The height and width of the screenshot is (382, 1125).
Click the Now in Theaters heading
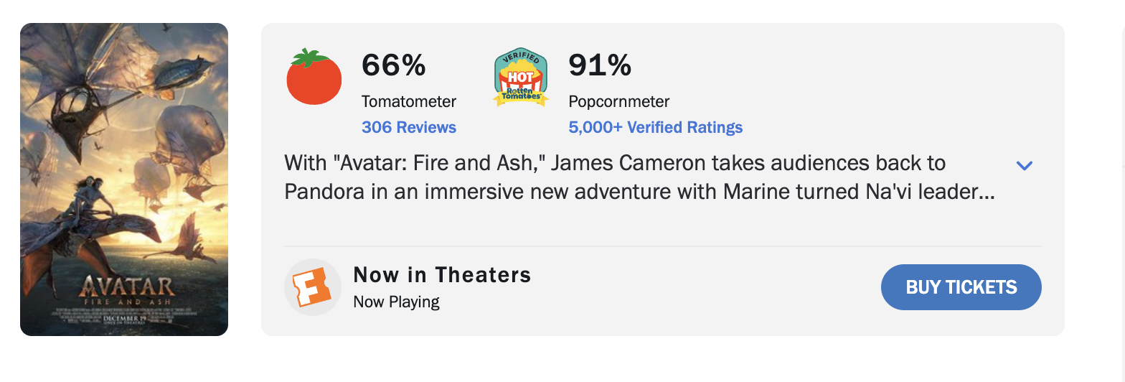click(442, 275)
